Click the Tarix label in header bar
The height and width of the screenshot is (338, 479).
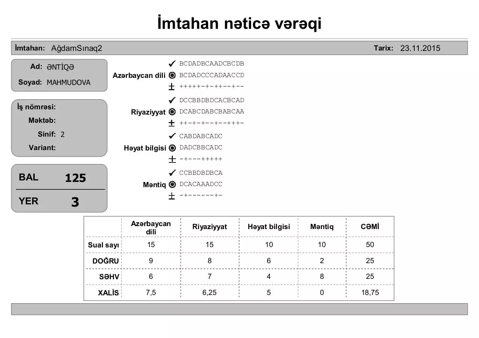pyautogui.click(x=384, y=48)
